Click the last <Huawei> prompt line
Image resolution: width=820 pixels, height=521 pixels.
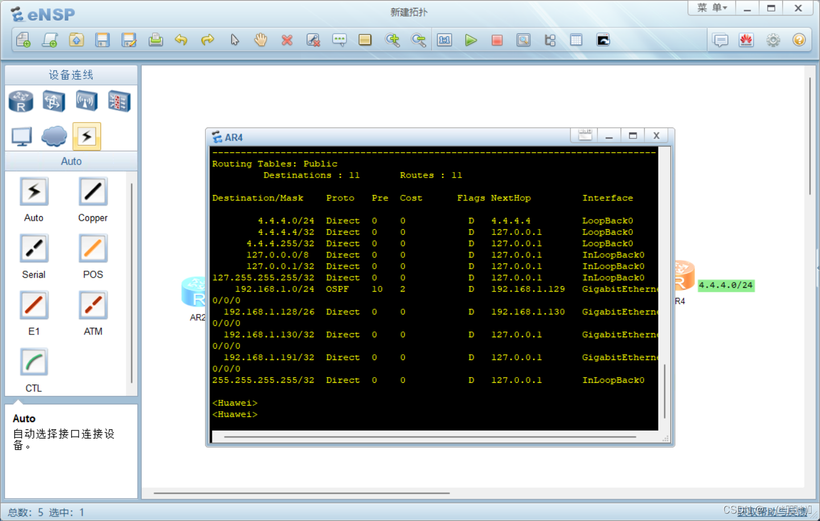pyautogui.click(x=235, y=415)
